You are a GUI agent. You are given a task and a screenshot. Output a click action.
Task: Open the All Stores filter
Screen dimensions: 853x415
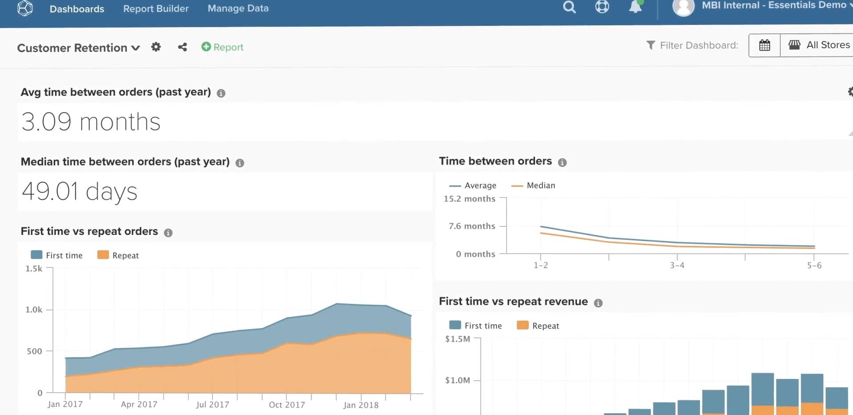[x=818, y=45]
